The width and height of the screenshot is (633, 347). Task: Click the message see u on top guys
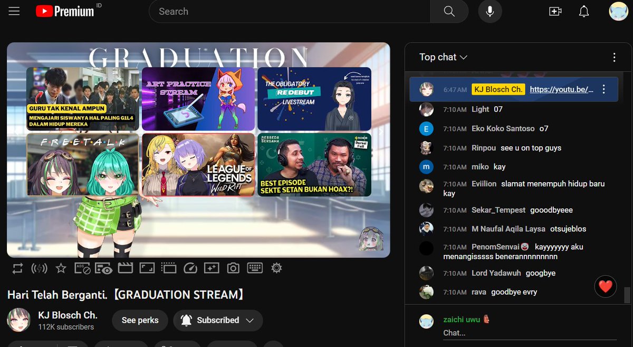[531, 148]
